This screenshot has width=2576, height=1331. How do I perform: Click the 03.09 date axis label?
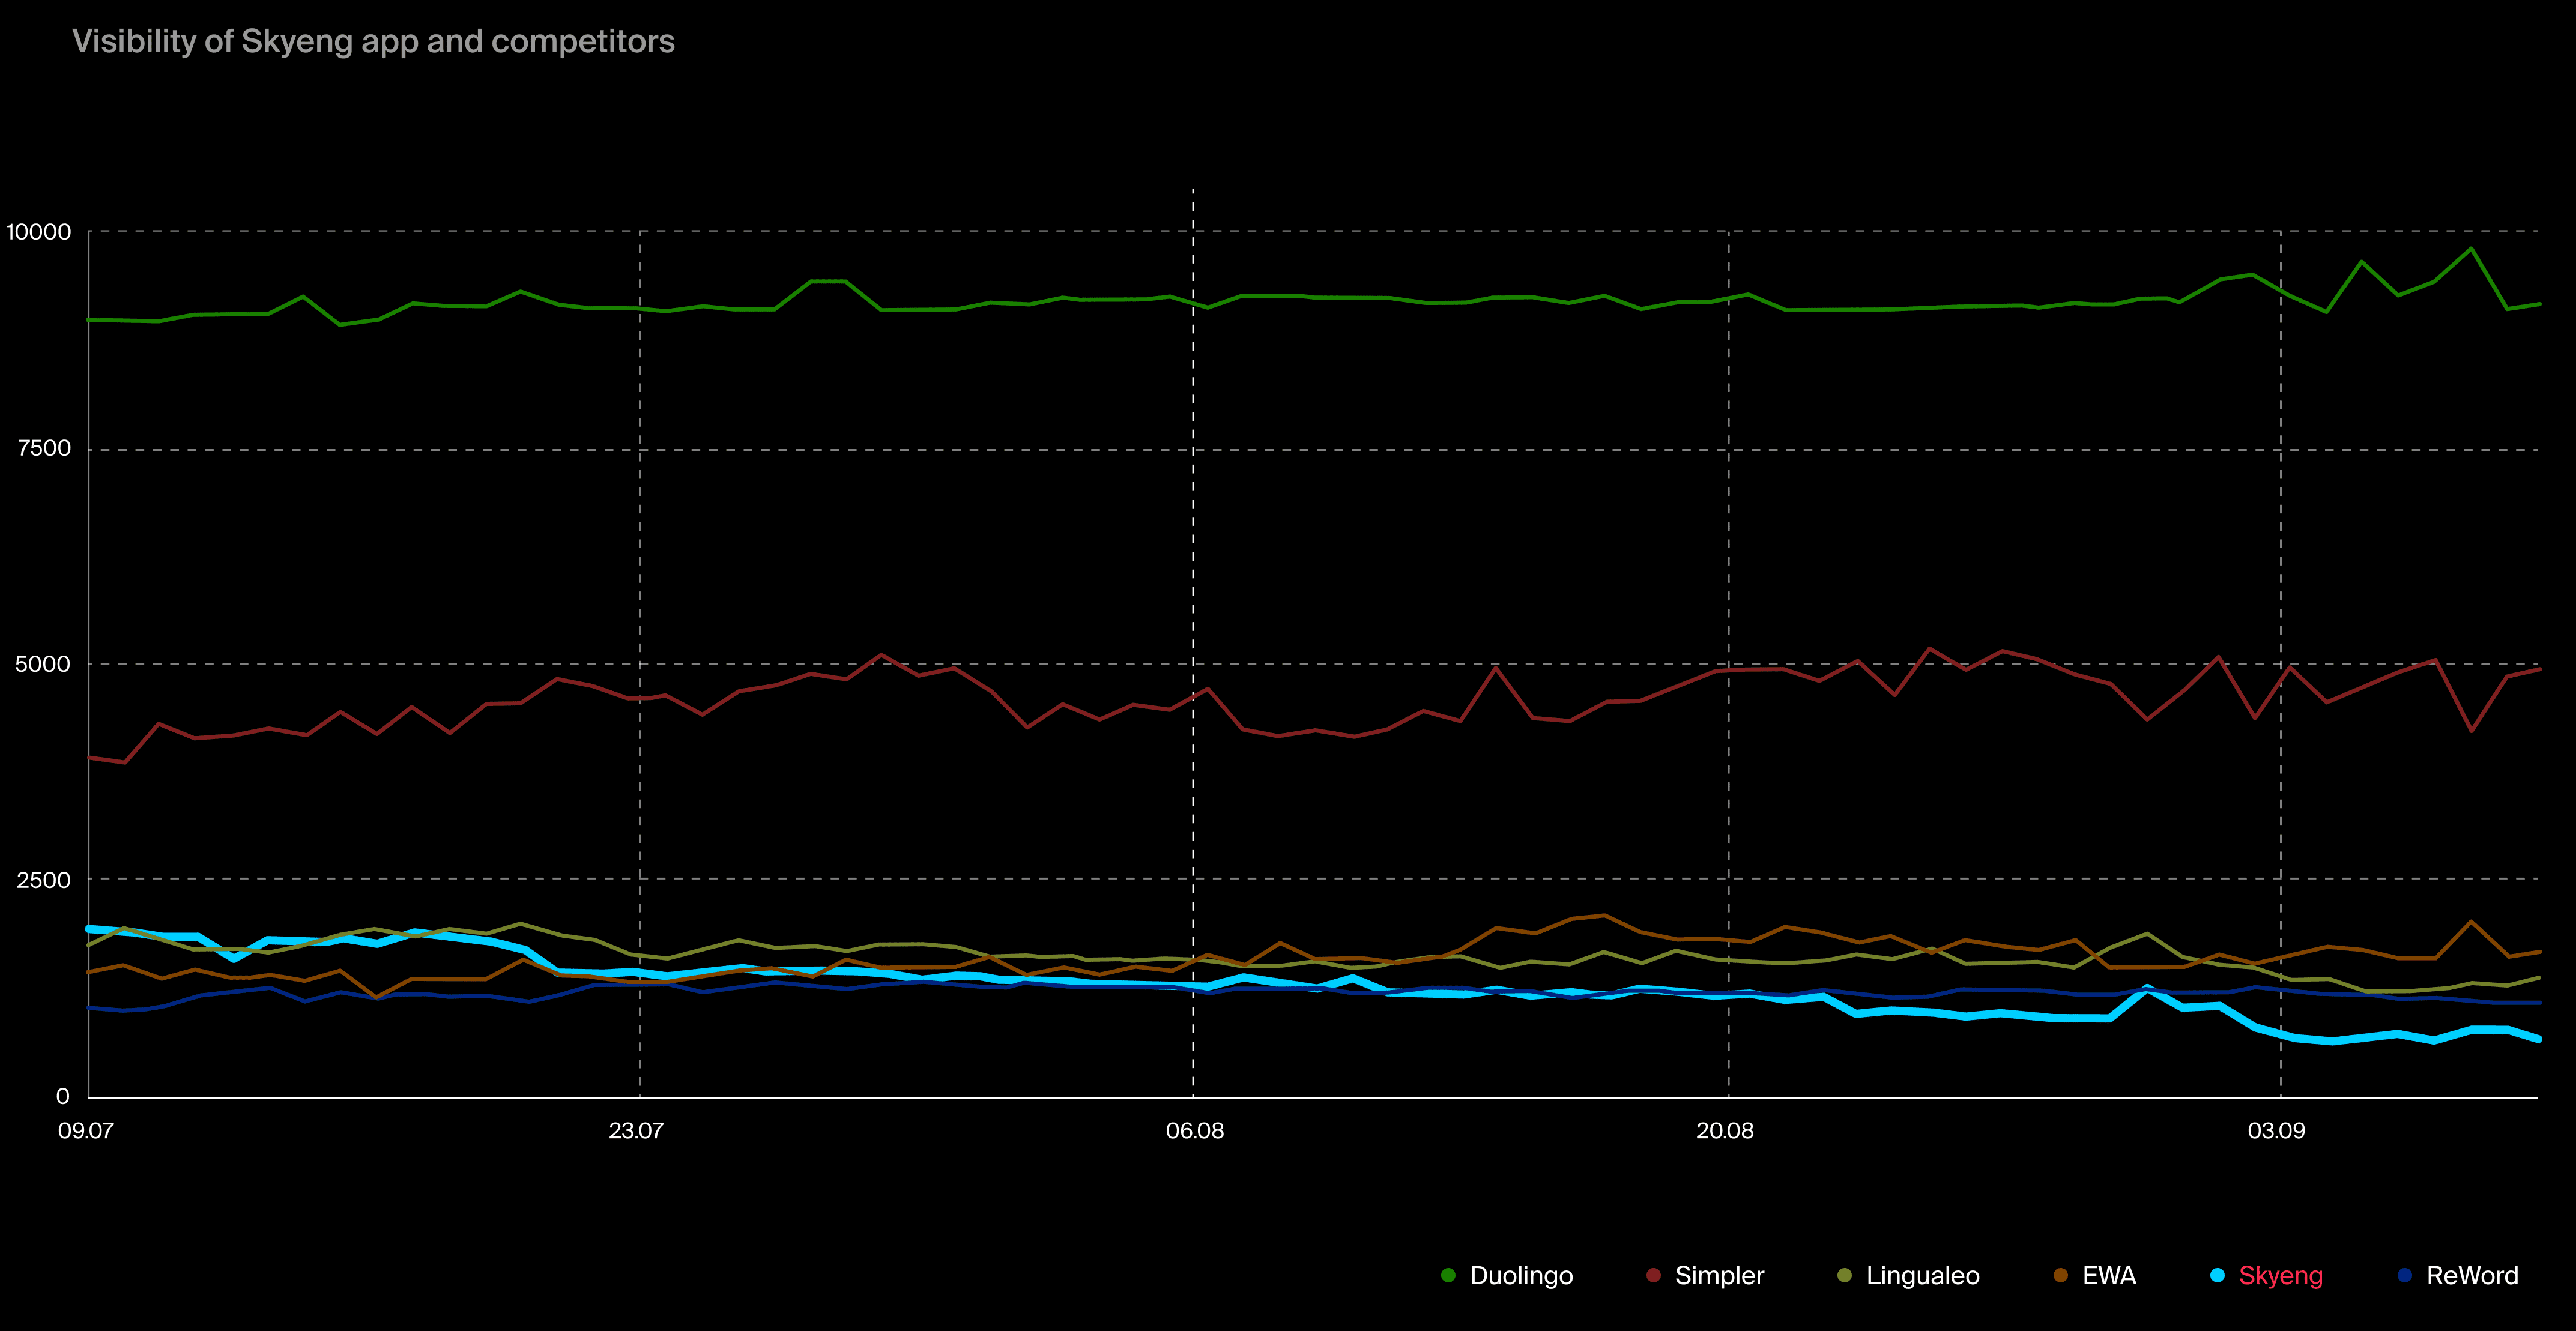tap(2276, 1131)
